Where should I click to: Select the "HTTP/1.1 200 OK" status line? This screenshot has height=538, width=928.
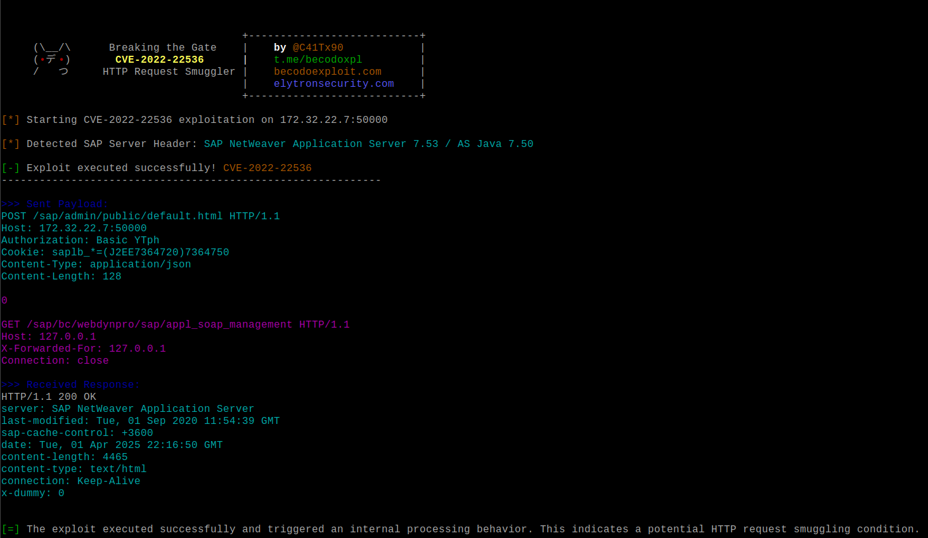pyautogui.click(x=49, y=397)
